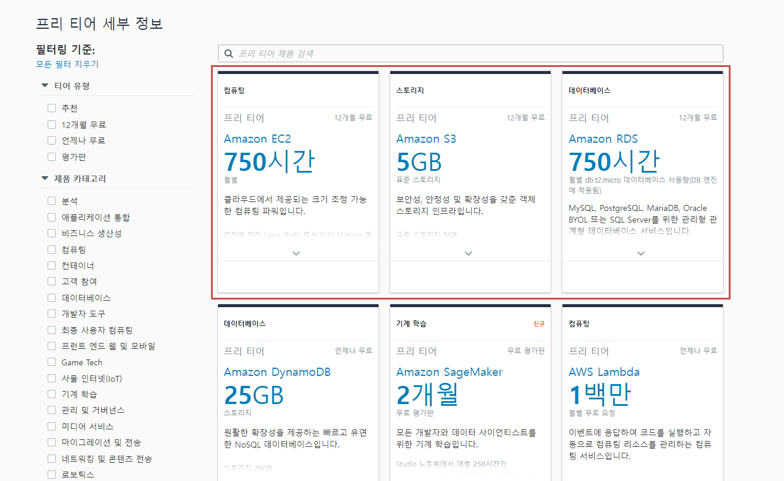784x481 pixels.
Task: Check the 로보틱스 category
Action: (x=52, y=475)
